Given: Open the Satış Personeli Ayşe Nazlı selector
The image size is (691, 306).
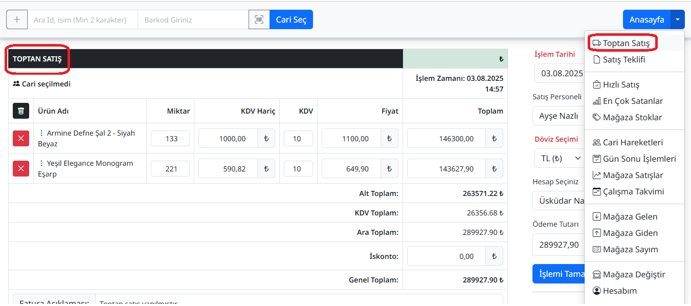Looking at the screenshot, I should [x=559, y=116].
